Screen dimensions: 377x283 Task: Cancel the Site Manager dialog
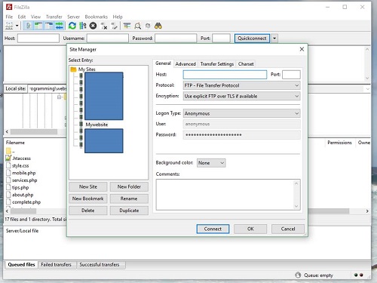(288, 229)
